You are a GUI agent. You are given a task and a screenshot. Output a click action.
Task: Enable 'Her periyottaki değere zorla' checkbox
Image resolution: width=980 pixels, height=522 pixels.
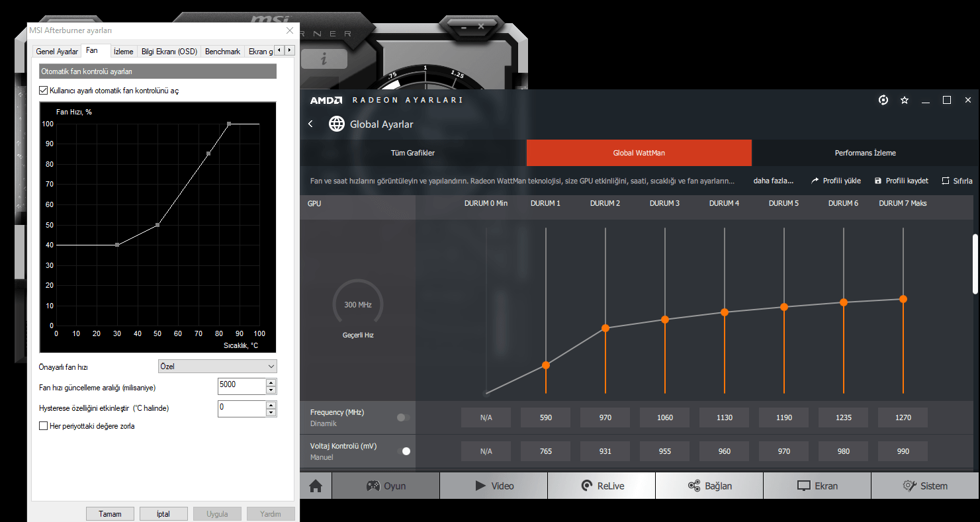44,426
